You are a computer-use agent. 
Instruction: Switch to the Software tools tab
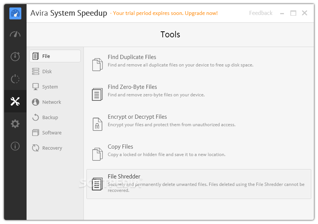[x=55, y=133]
